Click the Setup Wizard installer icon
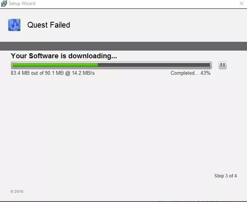The height and width of the screenshot is (202, 247). 4,3
